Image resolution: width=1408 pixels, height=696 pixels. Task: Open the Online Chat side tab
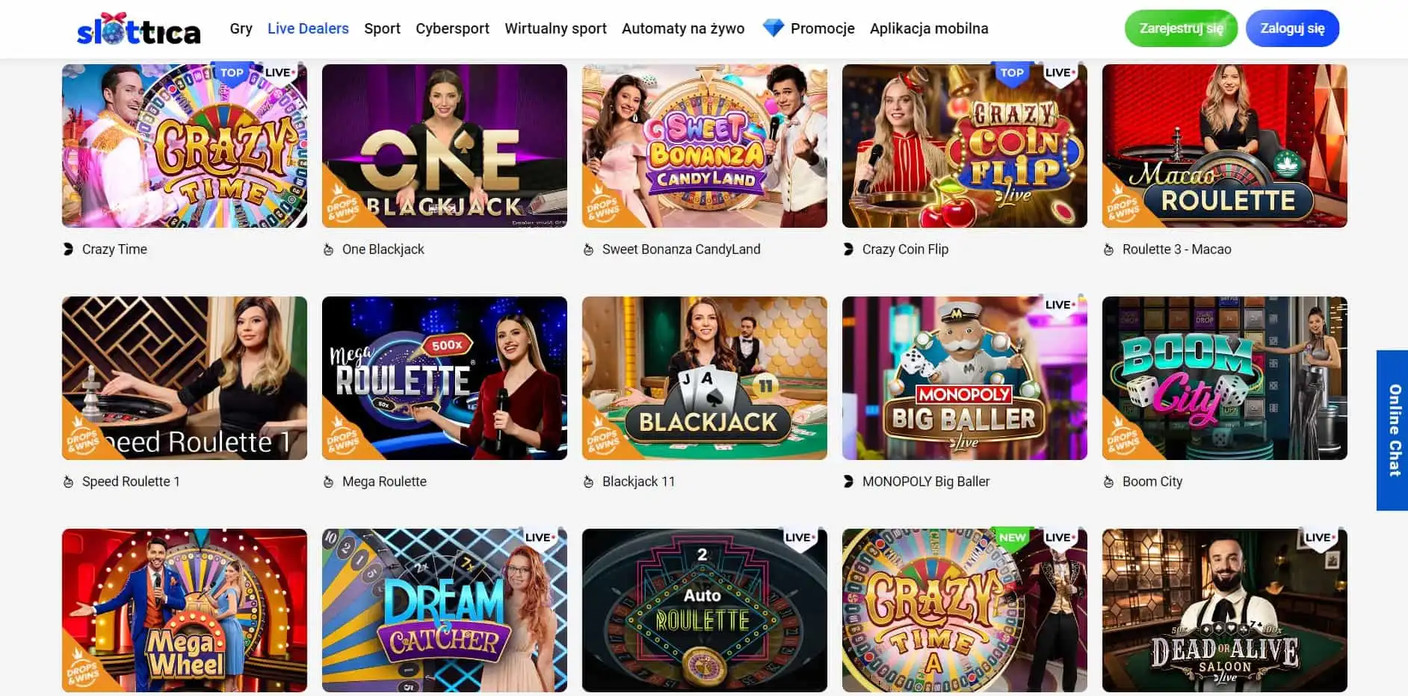point(1393,430)
